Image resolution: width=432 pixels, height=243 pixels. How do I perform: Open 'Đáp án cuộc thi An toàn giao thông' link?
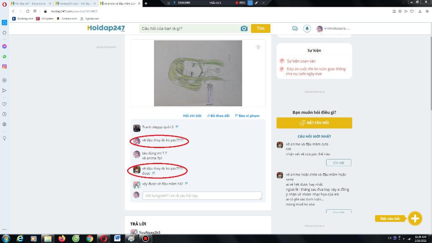point(316,71)
